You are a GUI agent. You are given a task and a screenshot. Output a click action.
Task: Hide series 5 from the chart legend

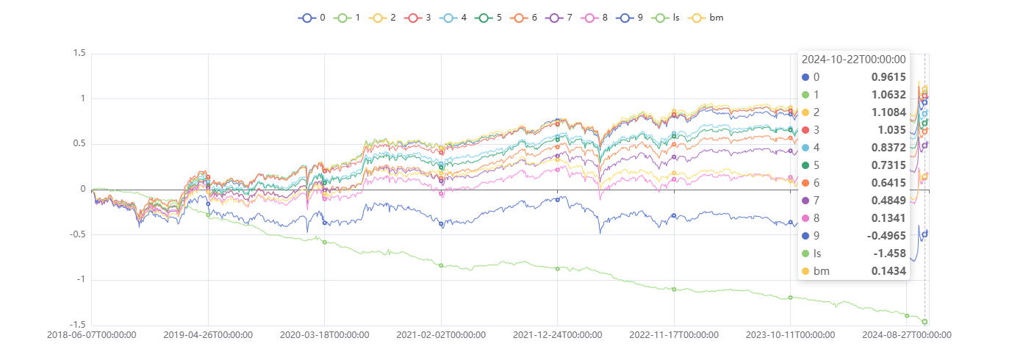tap(483, 17)
